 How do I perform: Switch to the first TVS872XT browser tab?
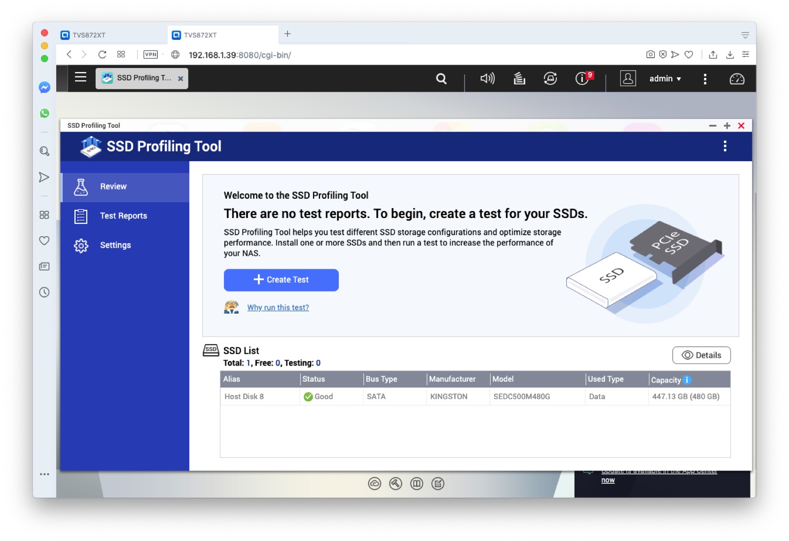(111, 35)
